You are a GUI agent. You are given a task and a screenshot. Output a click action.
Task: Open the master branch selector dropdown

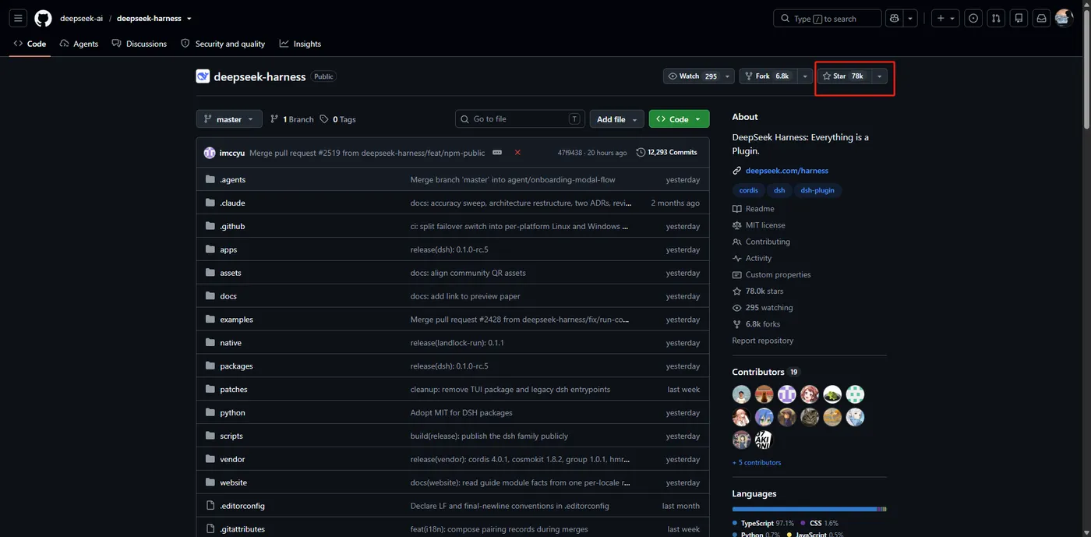click(x=228, y=119)
